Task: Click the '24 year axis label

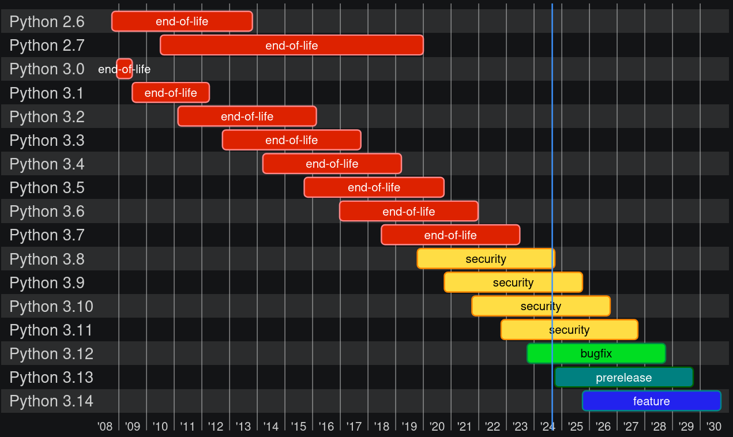Action: (547, 427)
